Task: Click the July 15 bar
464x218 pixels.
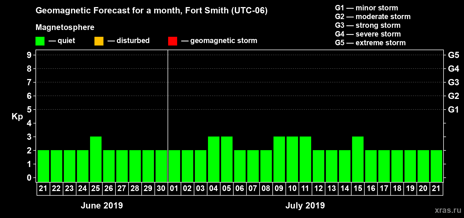Action: [x=358, y=159]
